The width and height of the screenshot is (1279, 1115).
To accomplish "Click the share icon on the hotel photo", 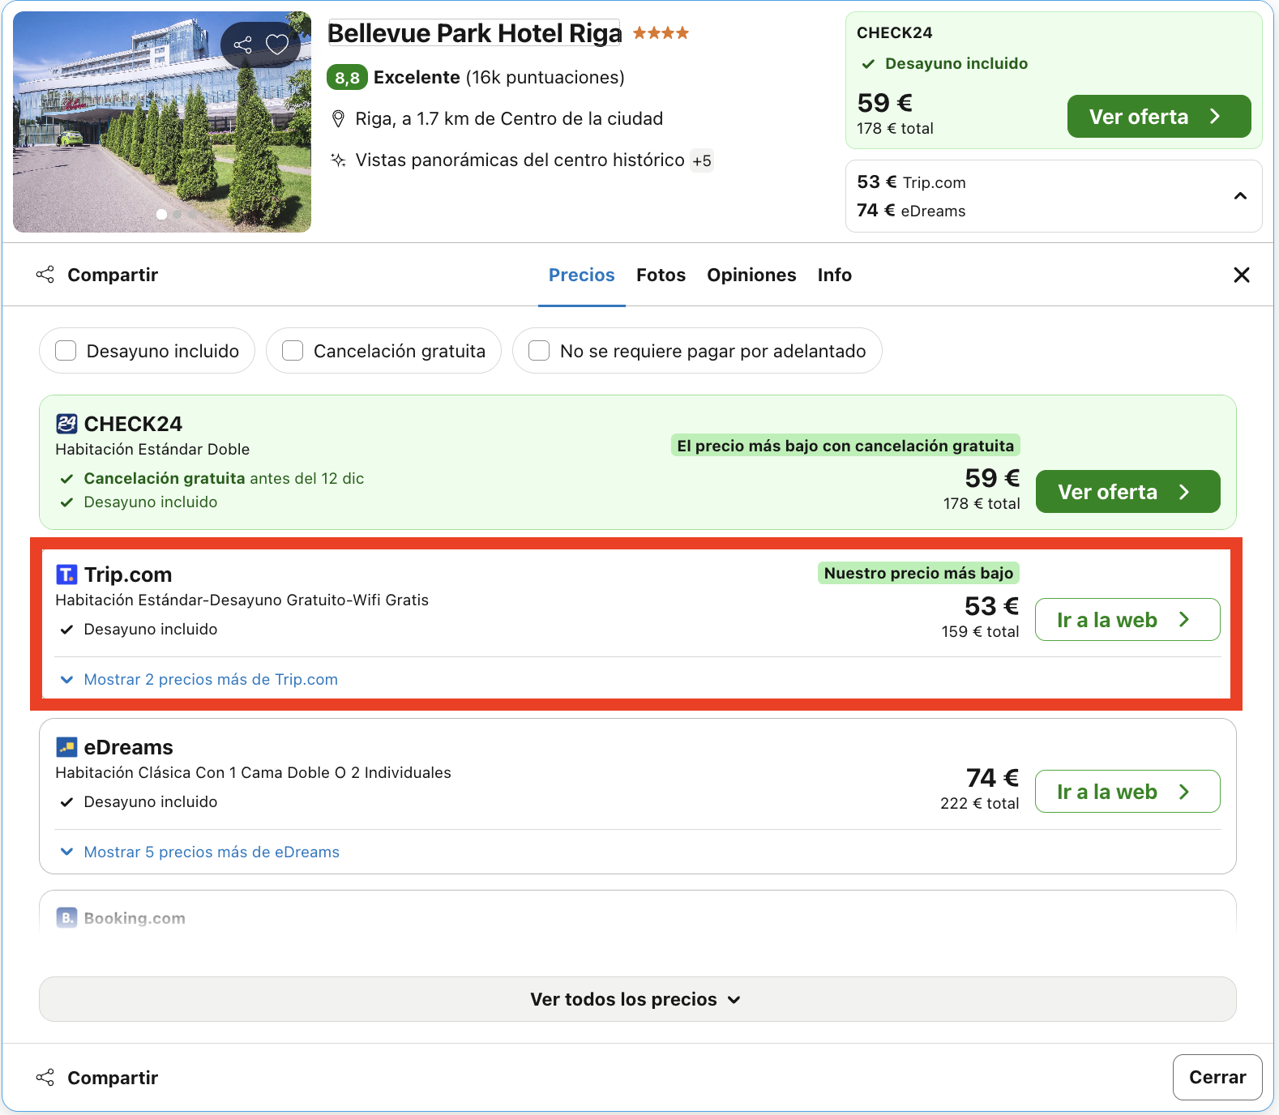I will pyautogui.click(x=243, y=45).
